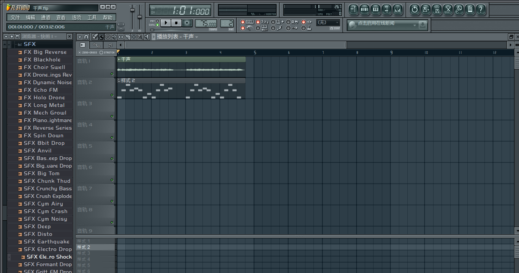Open the help question mark button
The width and height of the screenshot is (519, 273).
pos(481,9)
